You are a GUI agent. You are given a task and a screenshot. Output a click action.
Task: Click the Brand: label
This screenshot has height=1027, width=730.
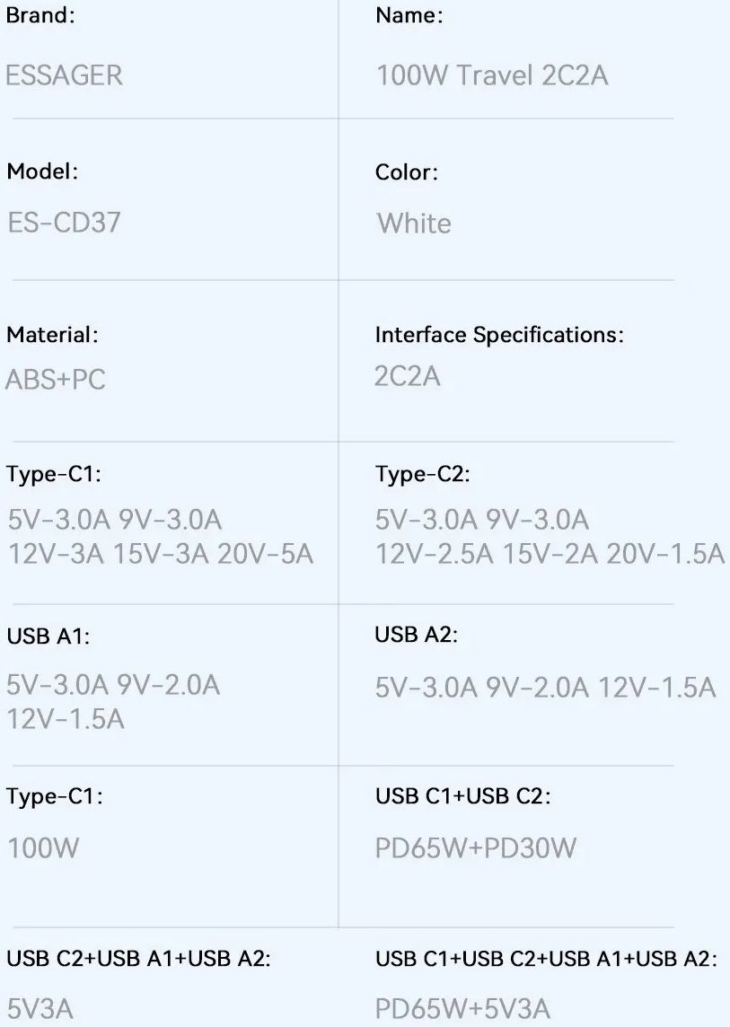coord(40,16)
